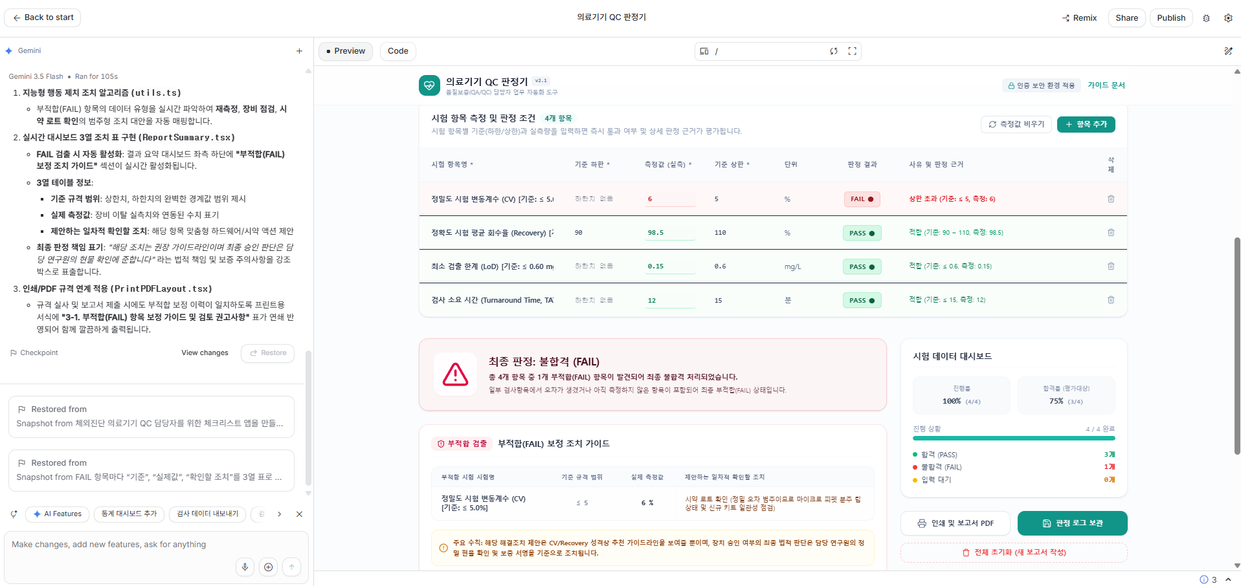Viewport: 1241px width, 586px height.
Task: Click 불합격 (FAIL) legend entry
Action: (937, 467)
